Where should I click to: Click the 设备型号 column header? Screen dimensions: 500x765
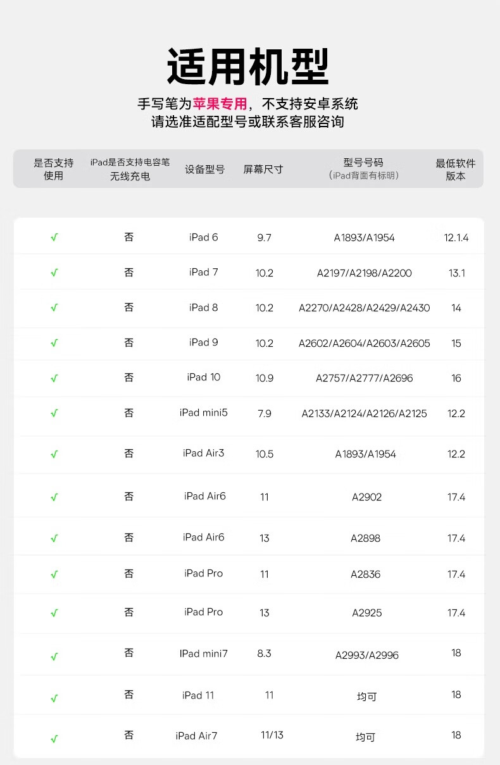coord(204,170)
